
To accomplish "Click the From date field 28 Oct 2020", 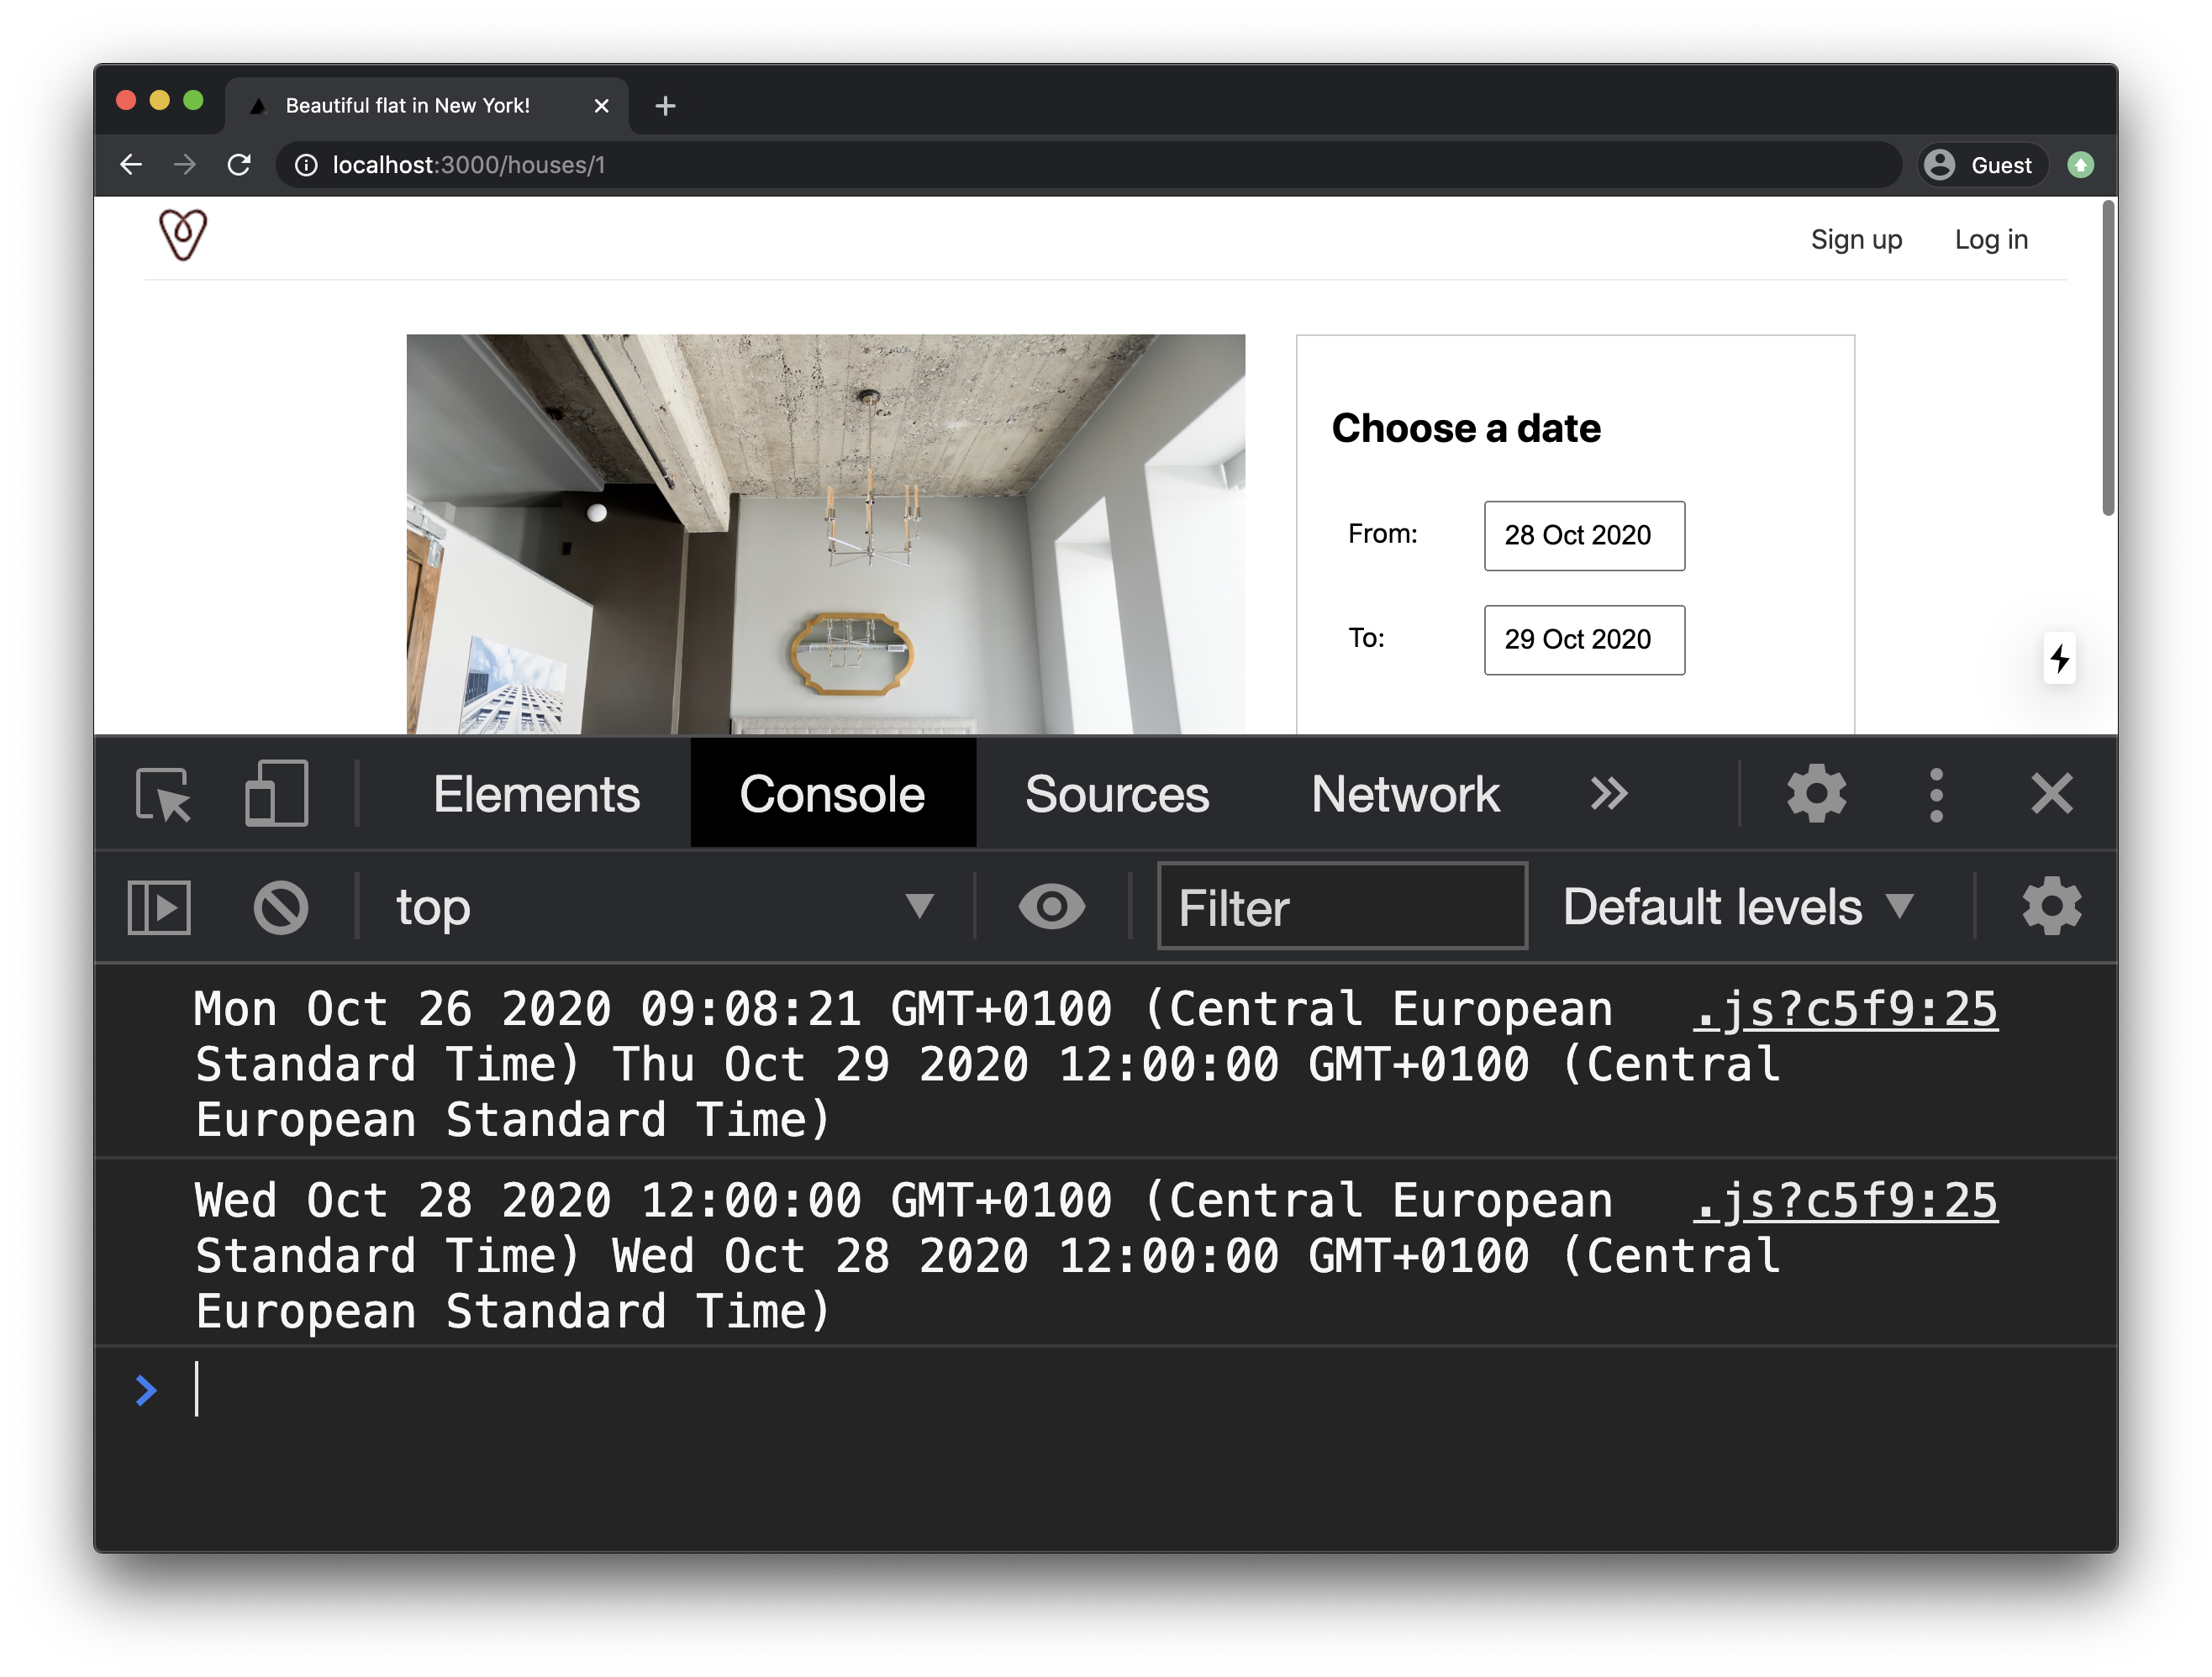I will [x=1583, y=536].
